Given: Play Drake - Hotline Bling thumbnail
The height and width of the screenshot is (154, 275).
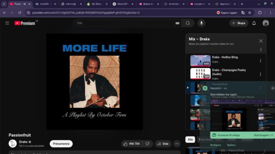Looking at the screenshot, I should pos(200,61).
